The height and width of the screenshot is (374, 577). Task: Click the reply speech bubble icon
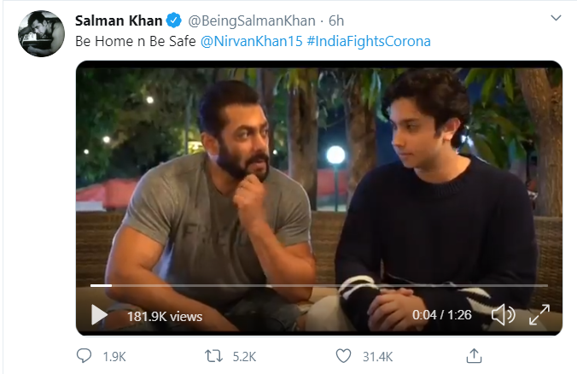coord(84,355)
